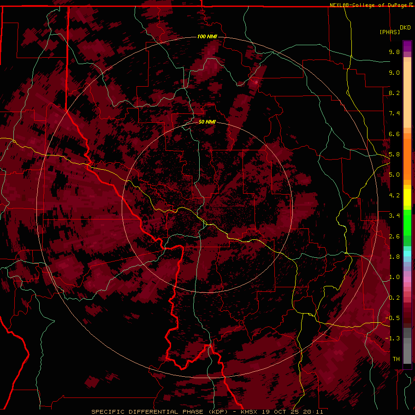Image resolution: width=415 pixels, height=415 pixels.
Task: Click the 0.2 scale value
Action: 394,298
